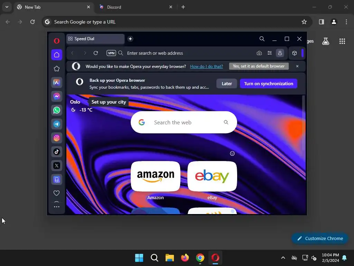Image resolution: width=354 pixels, height=266 pixels.
Task: Click search magnifier in Speed Dial search box
Action: click(x=226, y=122)
